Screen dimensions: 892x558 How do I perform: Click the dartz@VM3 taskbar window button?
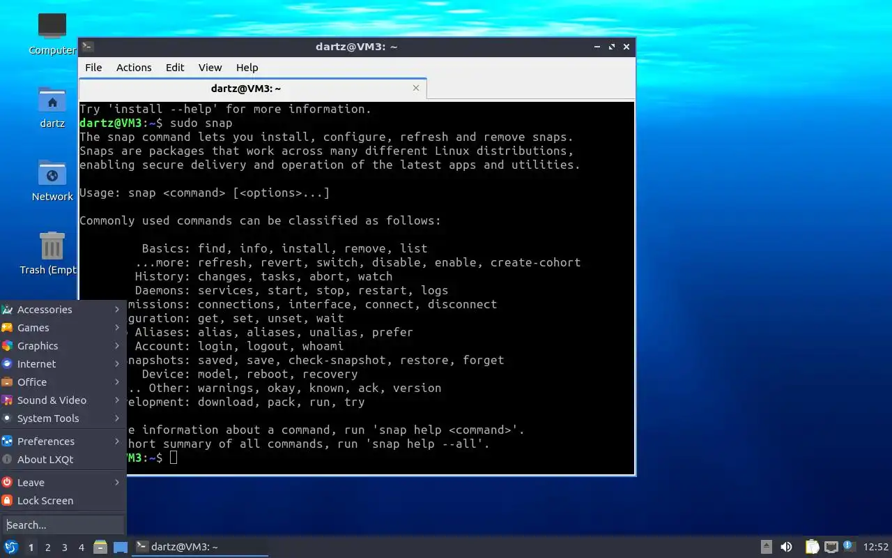tap(201, 547)
